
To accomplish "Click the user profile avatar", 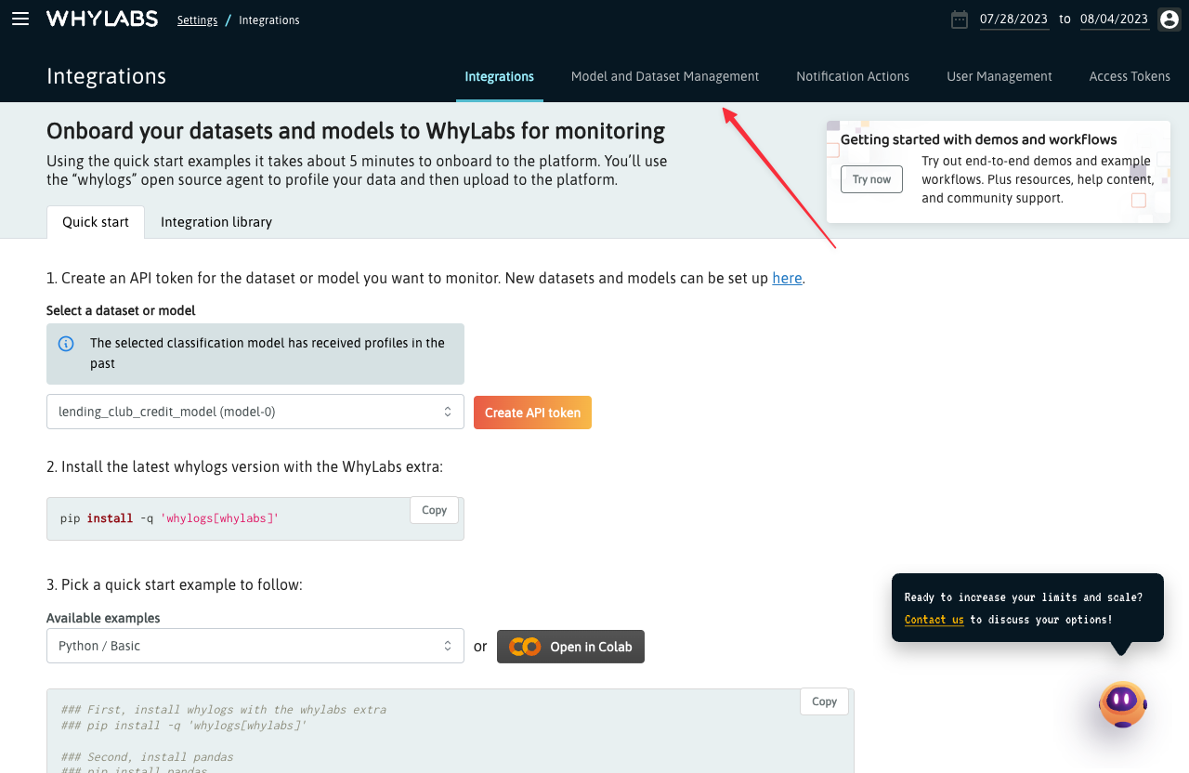I will (x=1169, y=19).
